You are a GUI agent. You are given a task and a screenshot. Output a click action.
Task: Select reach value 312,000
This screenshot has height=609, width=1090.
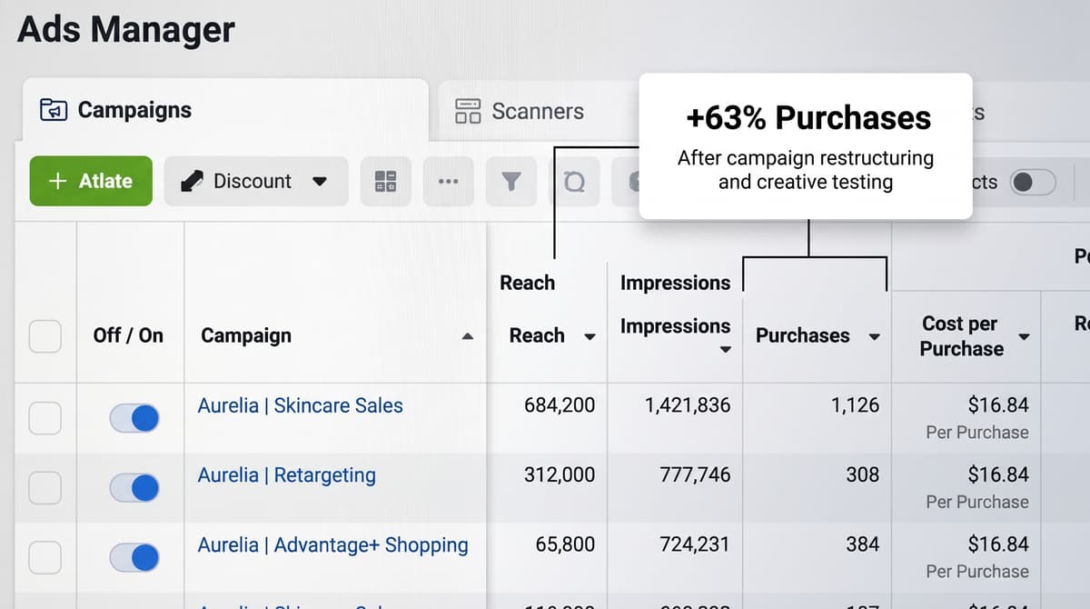point(560,474)
